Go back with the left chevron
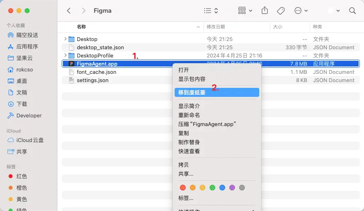The width and height of the screenshot is (364, 211). click(69, 11)
